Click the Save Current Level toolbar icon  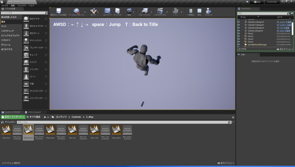[x=58, y=12]
